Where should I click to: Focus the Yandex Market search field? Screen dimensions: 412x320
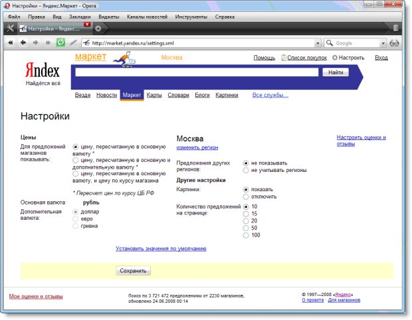[197, 72]
